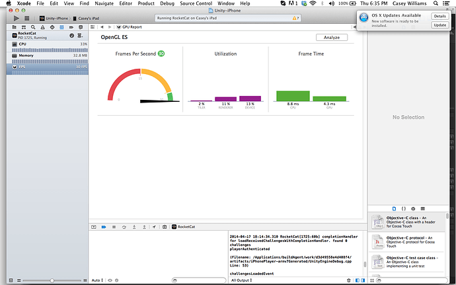Open the Product menu
Screen dimensions: 456x285
[146, 3]
